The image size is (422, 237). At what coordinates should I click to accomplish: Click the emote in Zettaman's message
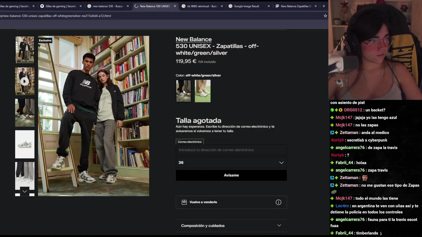click(365, 178)
